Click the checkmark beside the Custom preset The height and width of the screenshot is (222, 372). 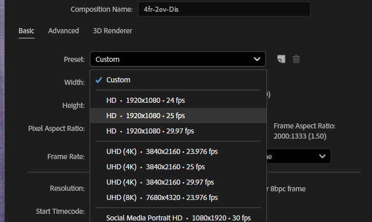click(98, 80)
